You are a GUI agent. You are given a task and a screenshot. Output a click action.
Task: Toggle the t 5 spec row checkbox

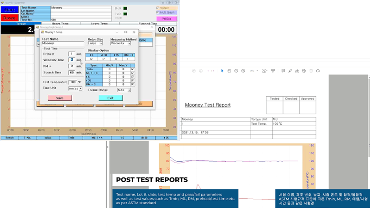pyautogui.click(x=132, y=77)
